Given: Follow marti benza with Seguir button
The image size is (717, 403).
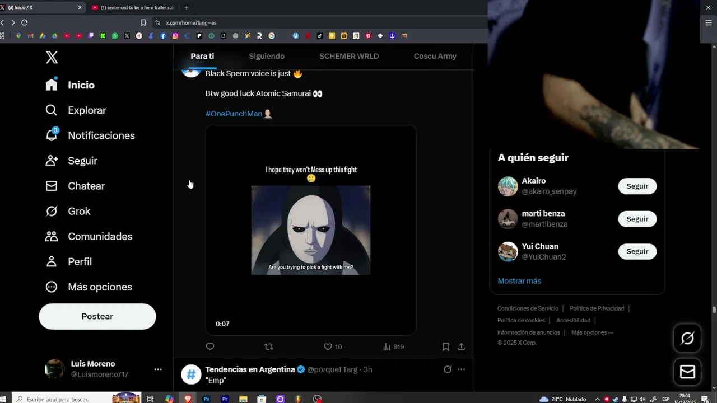Looking at the screenshot, I should [637, 219].
